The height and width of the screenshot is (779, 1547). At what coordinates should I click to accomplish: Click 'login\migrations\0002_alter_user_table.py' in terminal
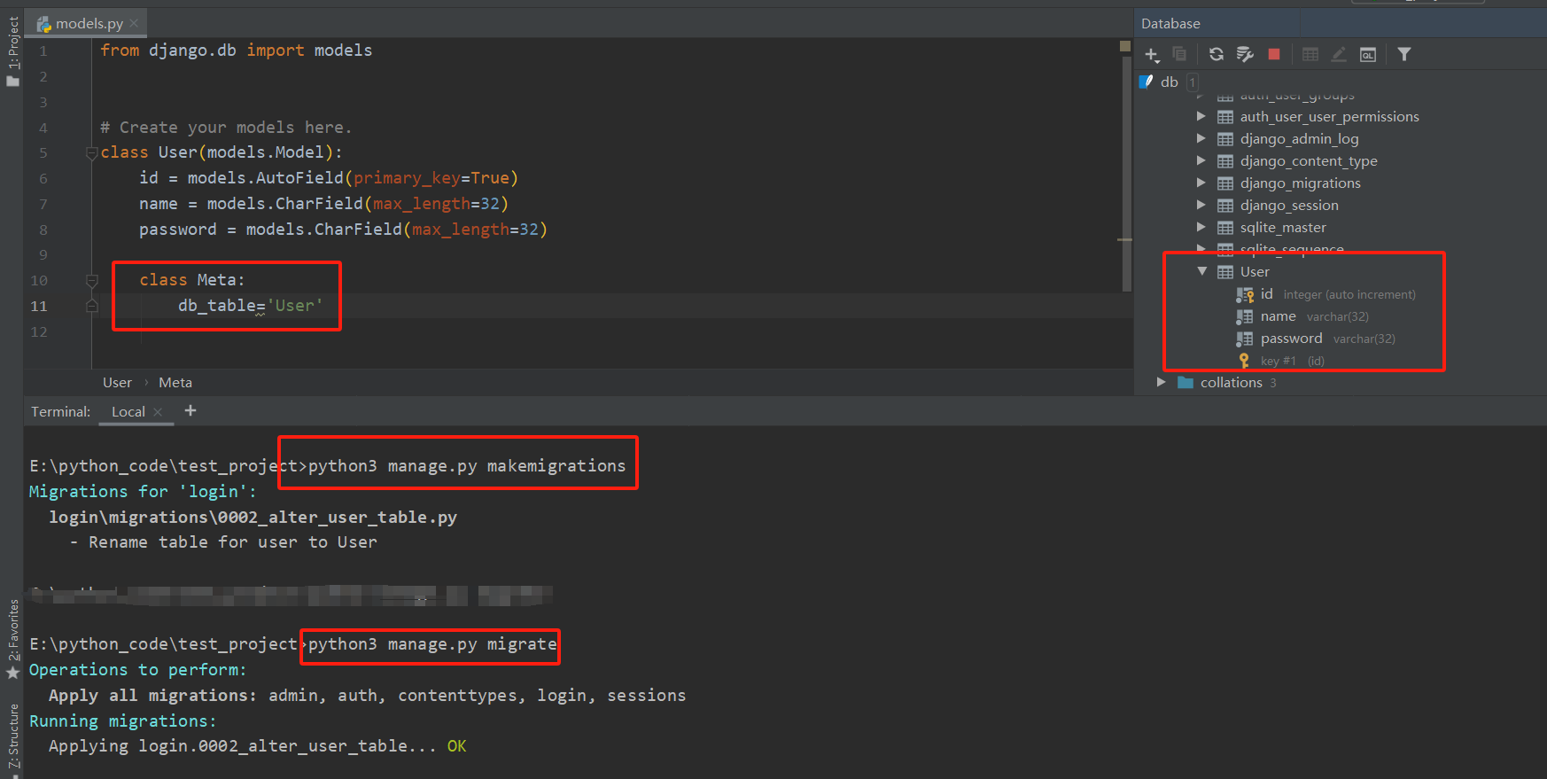[253, 518]
